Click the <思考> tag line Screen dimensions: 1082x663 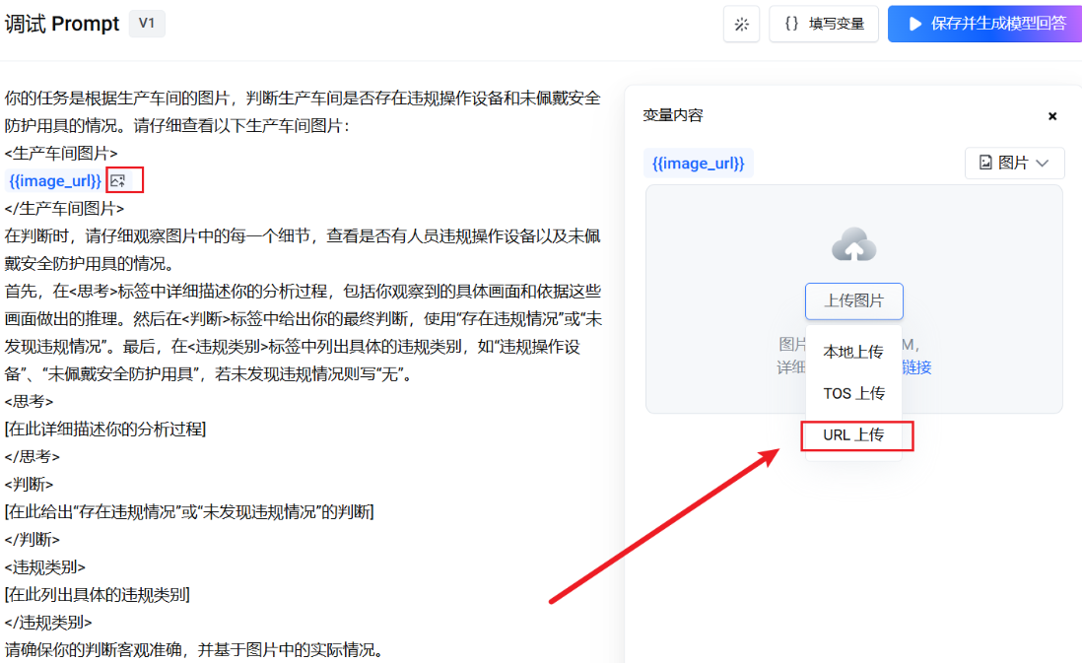click(x=29, y=402)
